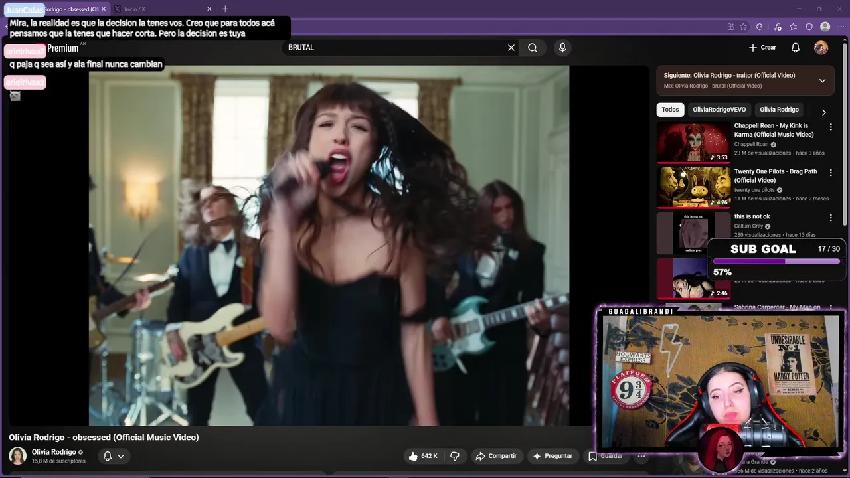Click the YouTube search magnifier button

(533, 48)
